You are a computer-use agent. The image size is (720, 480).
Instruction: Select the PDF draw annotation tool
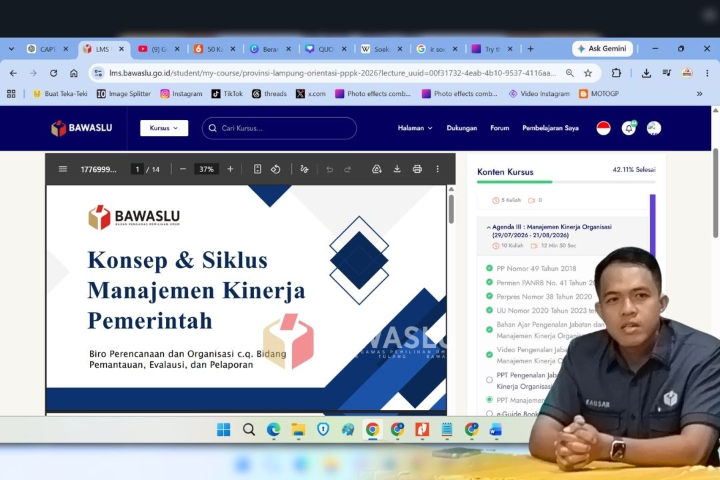pyautogui.click(x=304, y=169)
